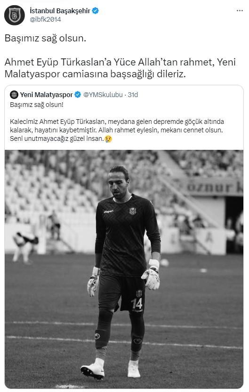Screen dimensions: 249x392
Task: Click the three-dot more options icon
Action: pyautogui.click(x=240, y=11)
